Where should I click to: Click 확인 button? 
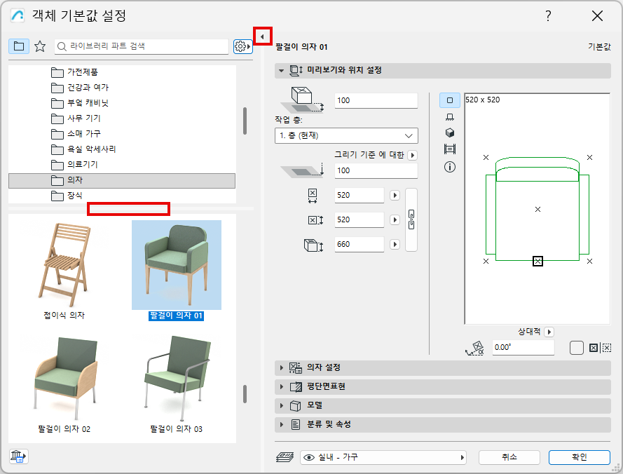580,457
